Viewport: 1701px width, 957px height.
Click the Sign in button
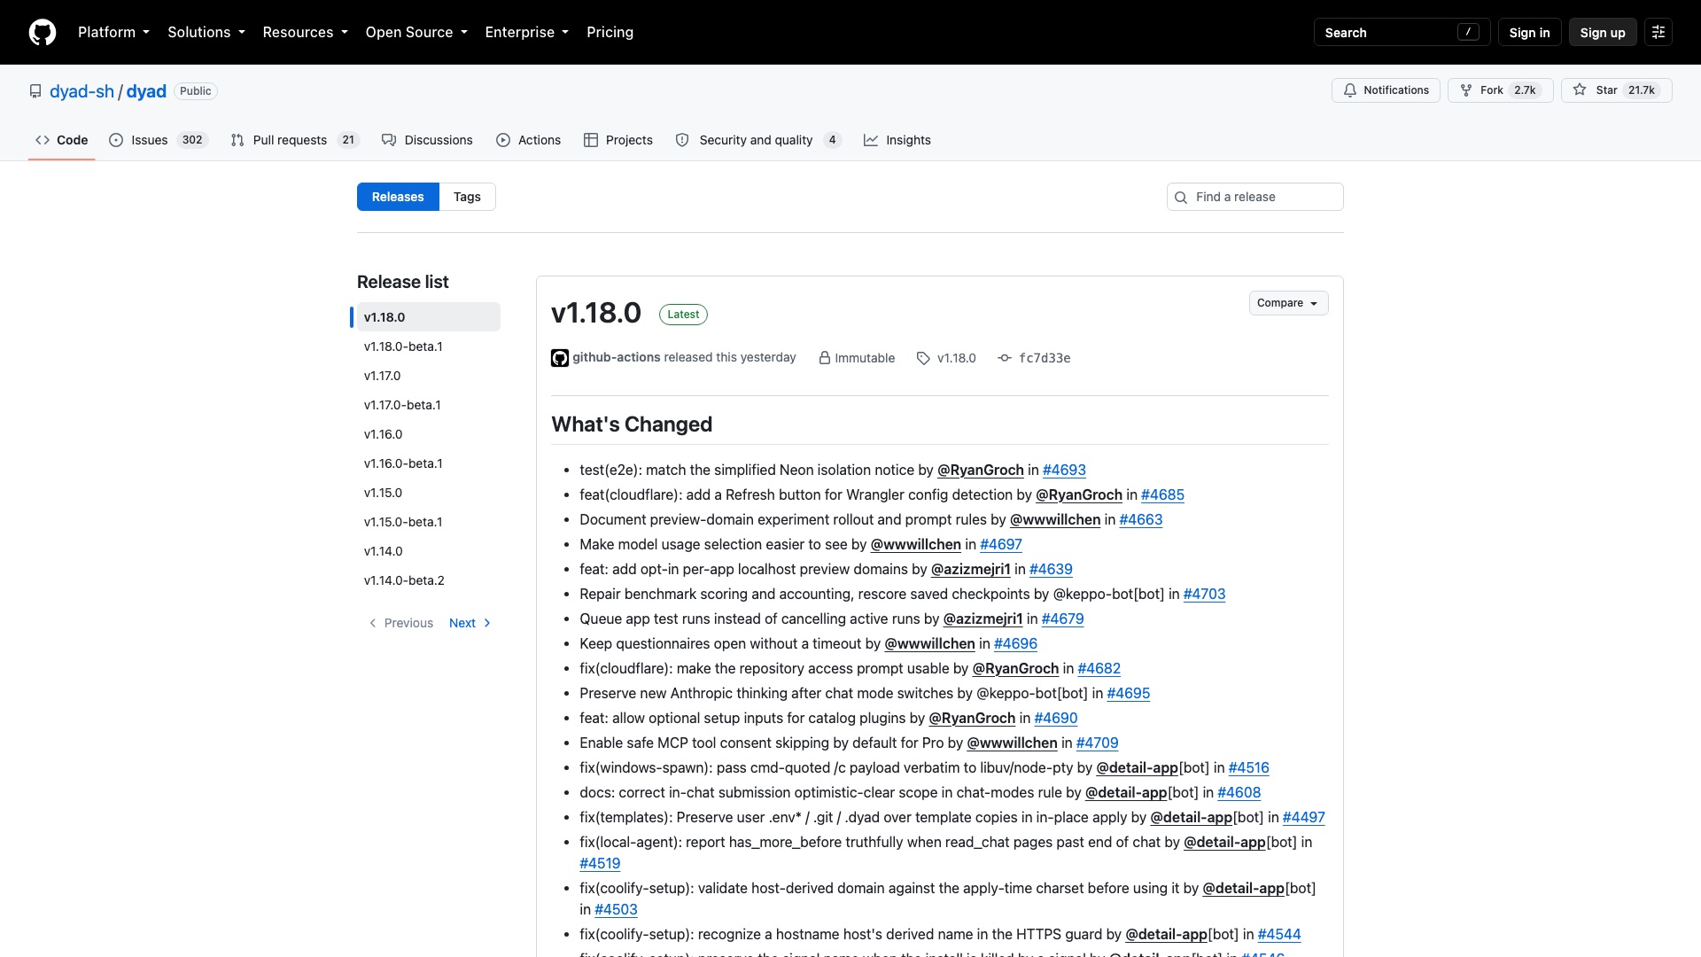pyautogui.click(x=1529, y=32)
